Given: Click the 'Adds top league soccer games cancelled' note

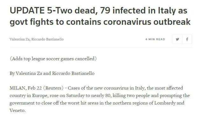Looking at the screenshot, I should click(x=53, y=59).
